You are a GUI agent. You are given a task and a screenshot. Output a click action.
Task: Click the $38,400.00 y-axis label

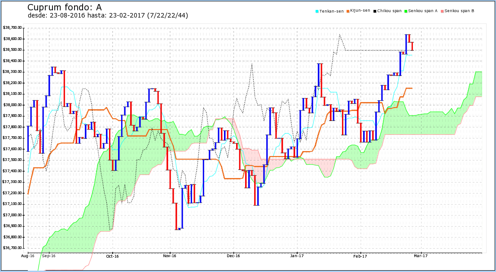pos(12,61)
